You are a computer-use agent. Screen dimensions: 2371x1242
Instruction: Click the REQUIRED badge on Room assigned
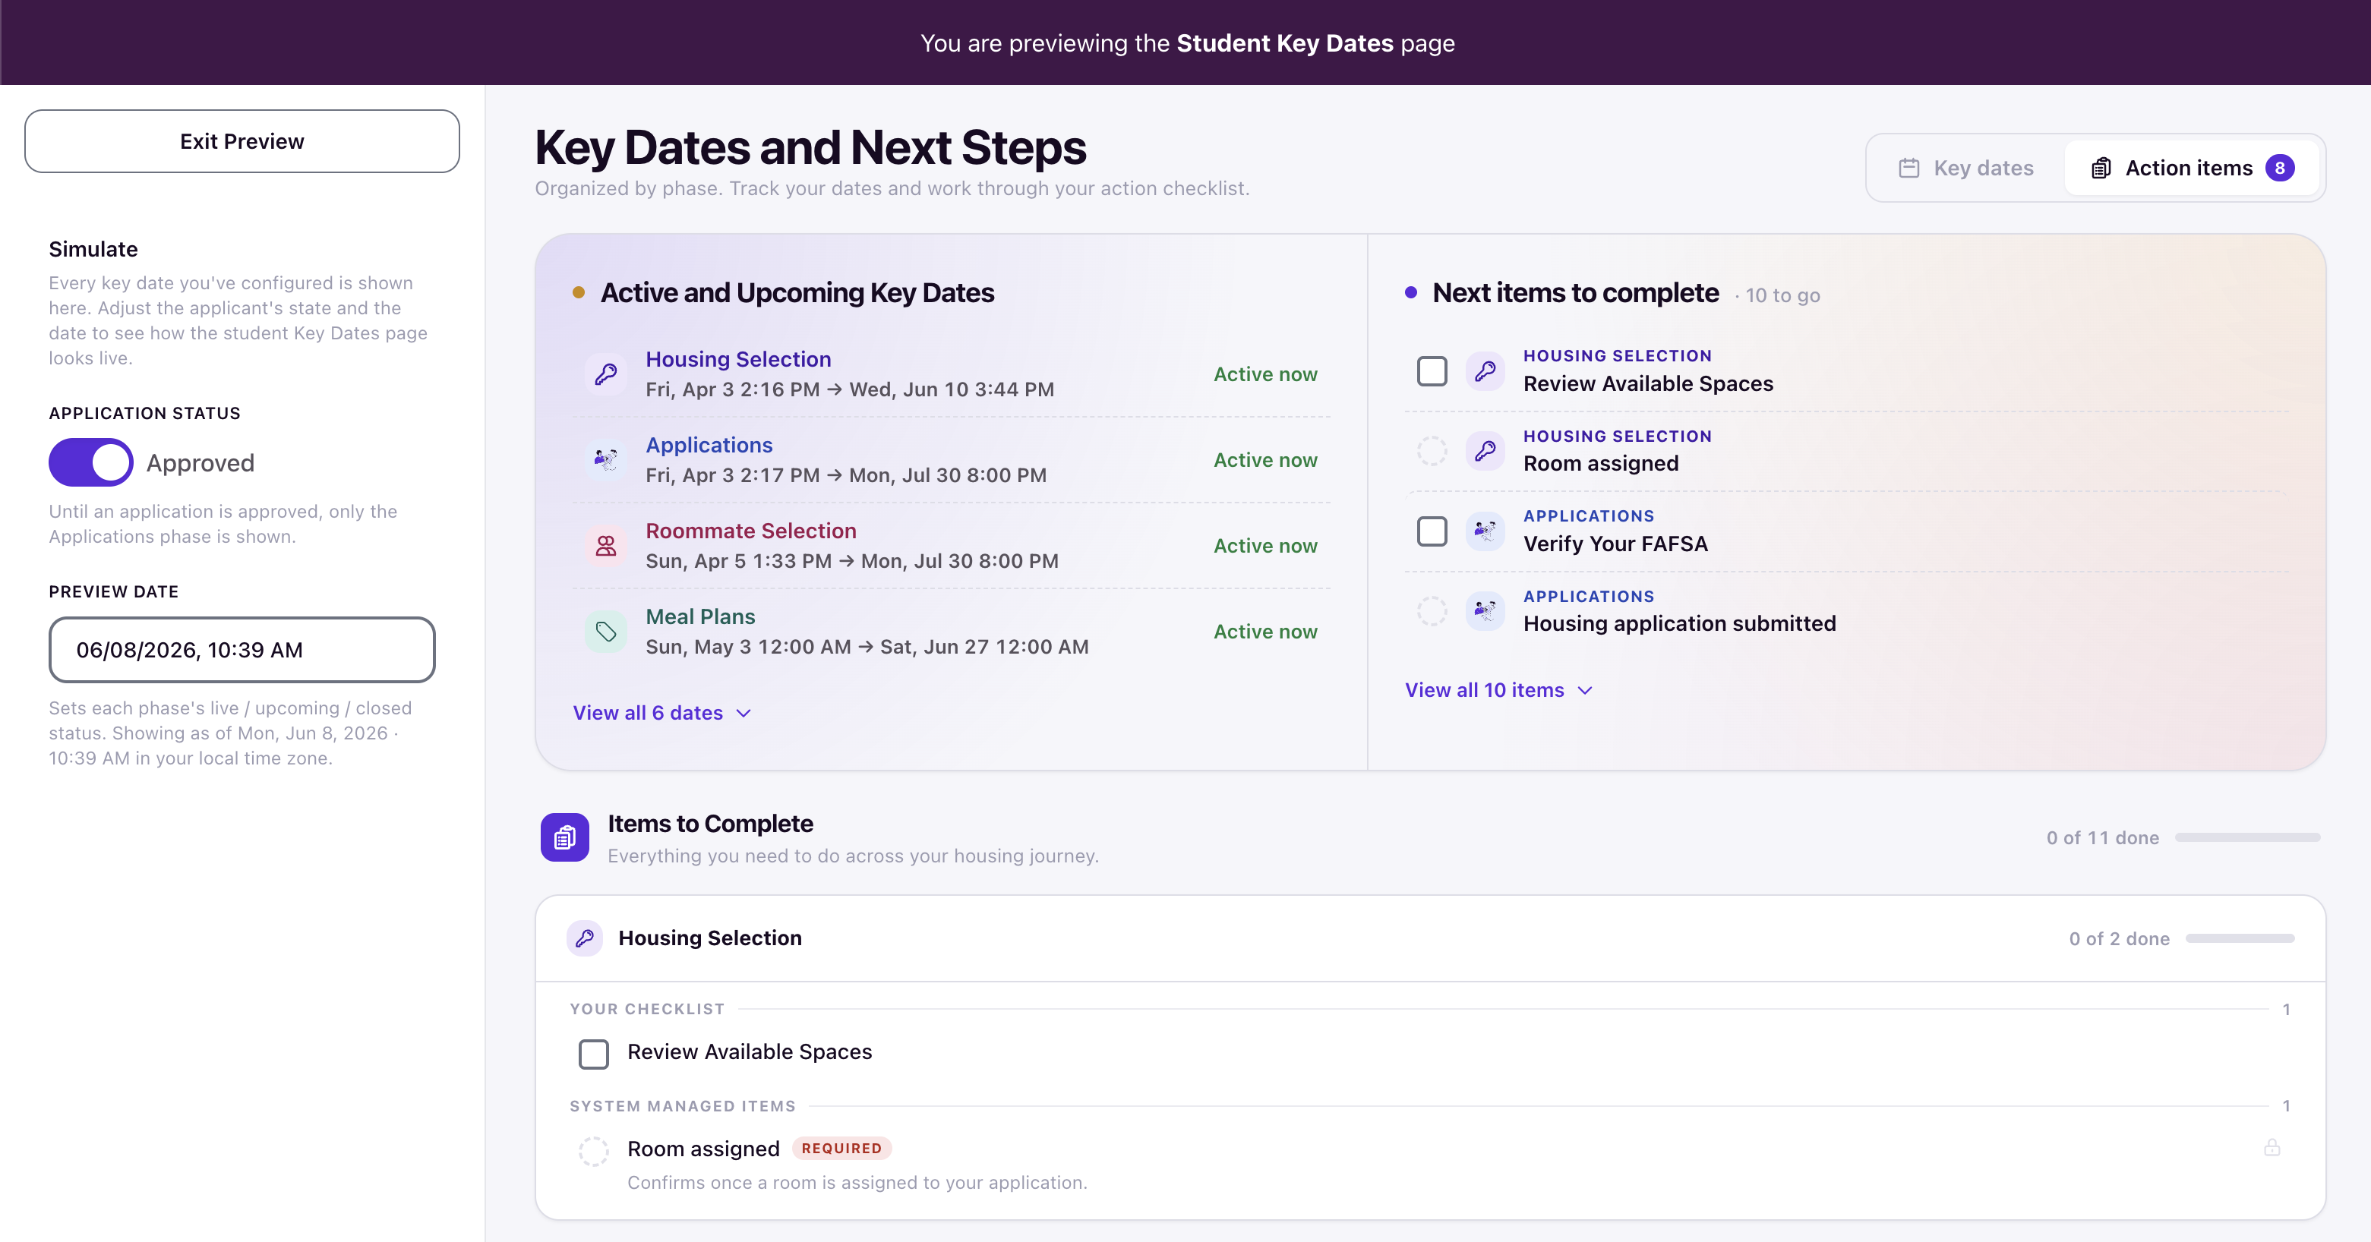click(841, 1148)
